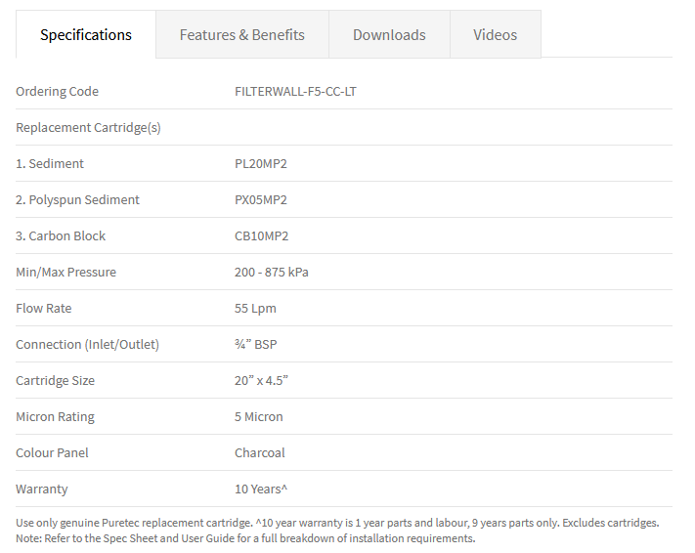Click the PX05MP2 polyspun cartridge code
Viewport: 695px width, 553px height.
tap(261, 200)
